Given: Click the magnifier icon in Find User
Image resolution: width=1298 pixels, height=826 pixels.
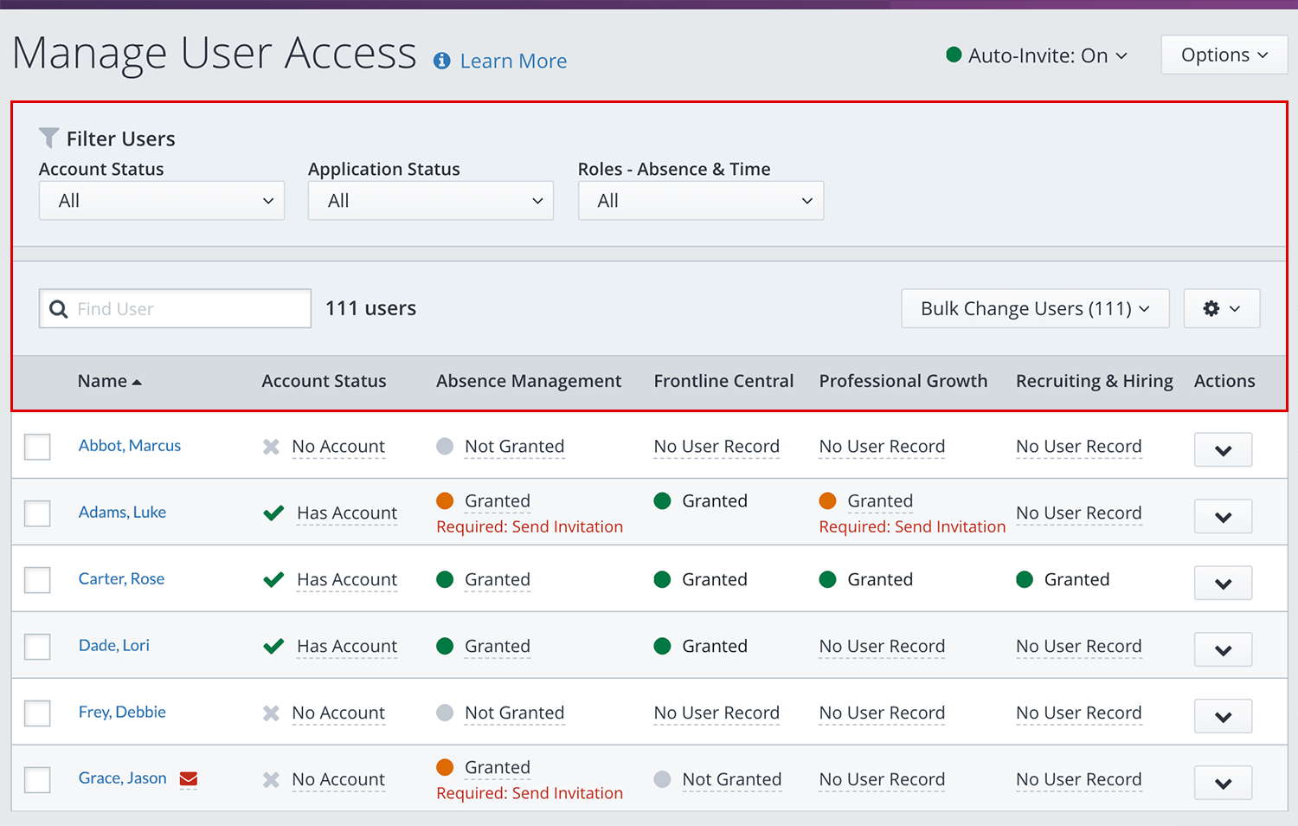Looking at the screenshot, I should pyautogui.click(x=59, y=309).
